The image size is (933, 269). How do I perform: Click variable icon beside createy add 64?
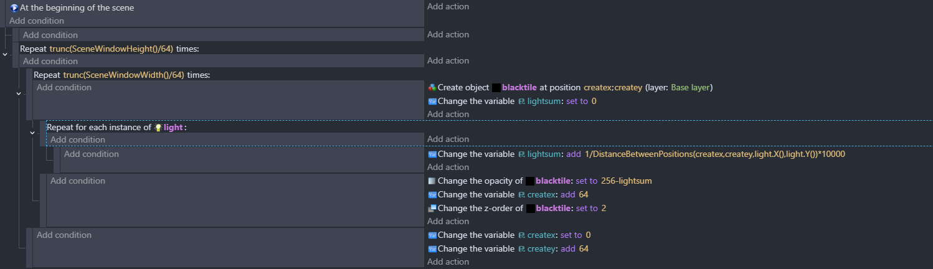(432, 249)
